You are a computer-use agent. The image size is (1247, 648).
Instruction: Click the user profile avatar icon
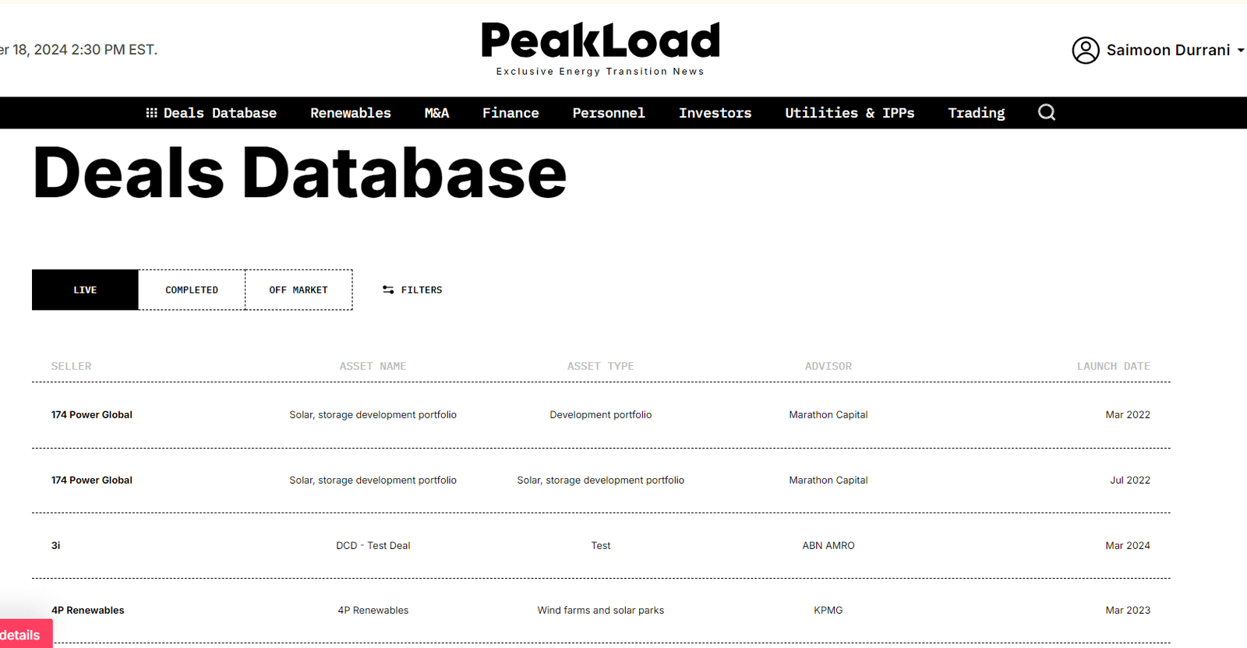click(1085, 50)
